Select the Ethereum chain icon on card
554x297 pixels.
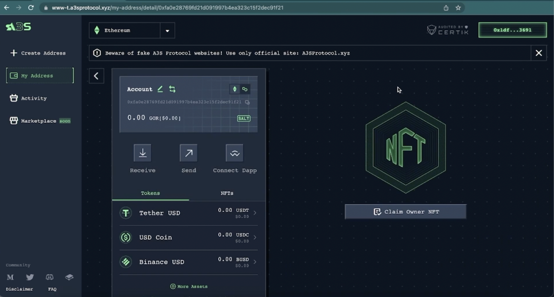click(x=235, y=89)
